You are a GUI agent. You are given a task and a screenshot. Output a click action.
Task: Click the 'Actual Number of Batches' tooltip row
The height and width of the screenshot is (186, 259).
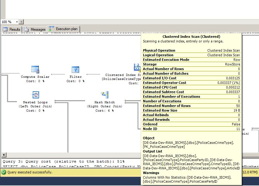[192, 73]
